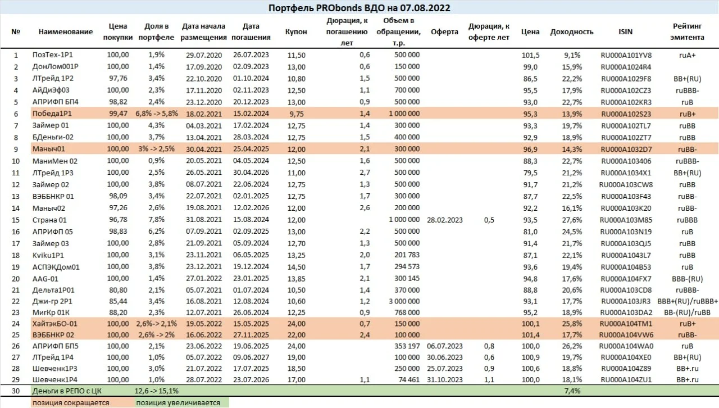This screenshot has height=408, width=719.
Task: Select the offer date '31.10.2023'
Action: pyautogui.click(x=444, y=380)
